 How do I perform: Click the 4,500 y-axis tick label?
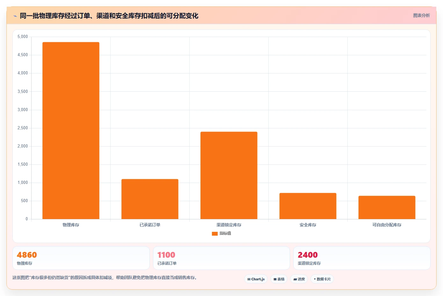(23, 55)
